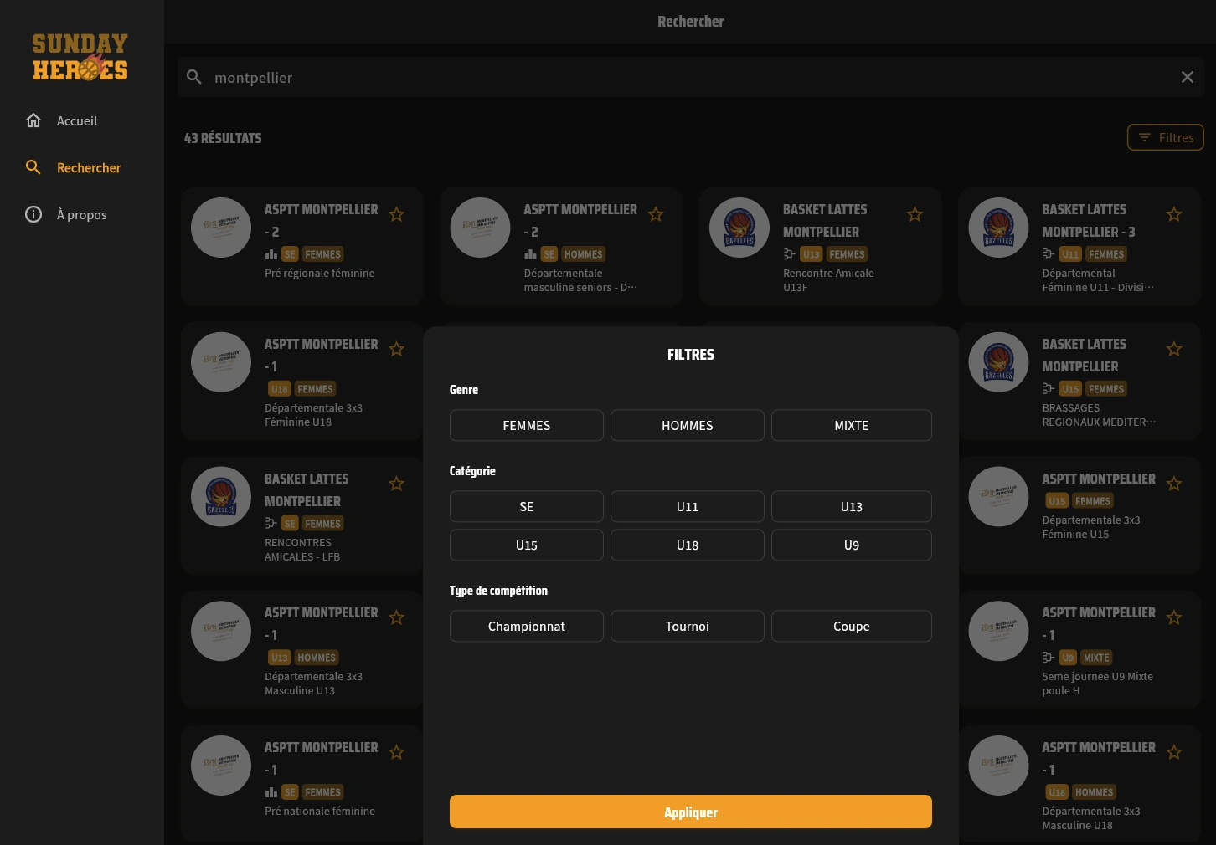
Task: Apply filters with Appliquer button
Action: tap(691, 812)
